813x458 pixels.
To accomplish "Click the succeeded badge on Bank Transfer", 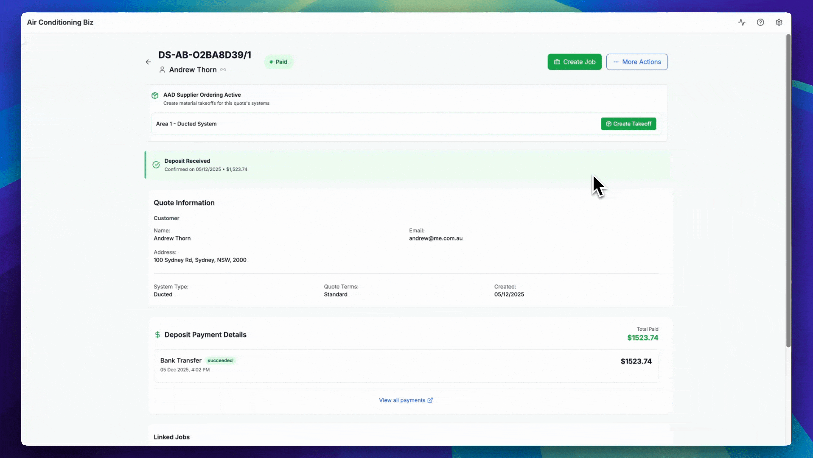I will pos(220,360).
